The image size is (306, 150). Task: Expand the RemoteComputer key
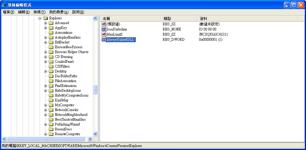coord(45,134)
